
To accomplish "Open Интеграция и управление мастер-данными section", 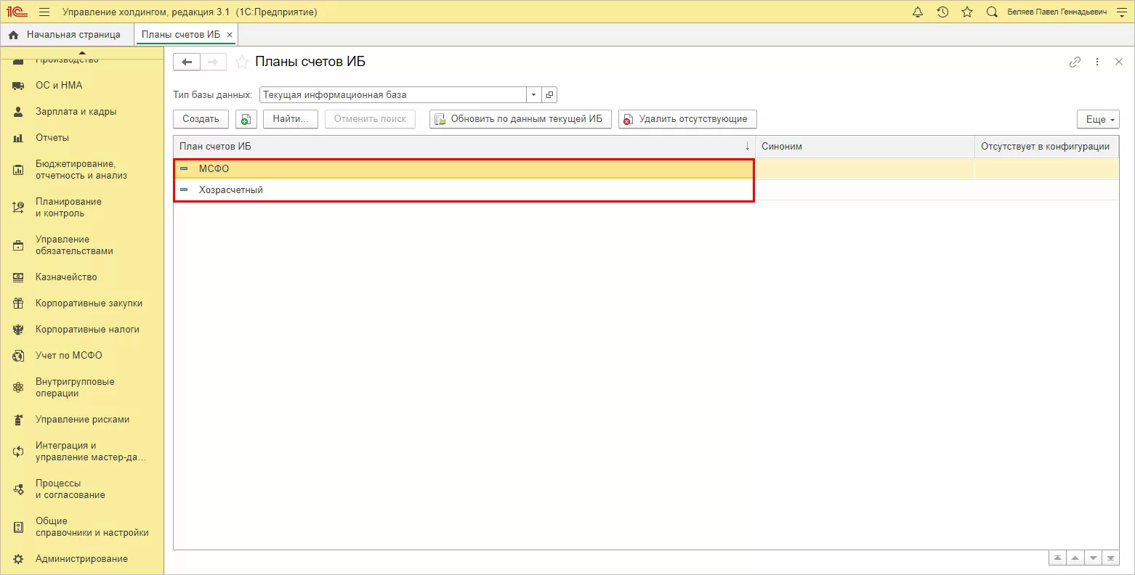I will click(81, 452).
